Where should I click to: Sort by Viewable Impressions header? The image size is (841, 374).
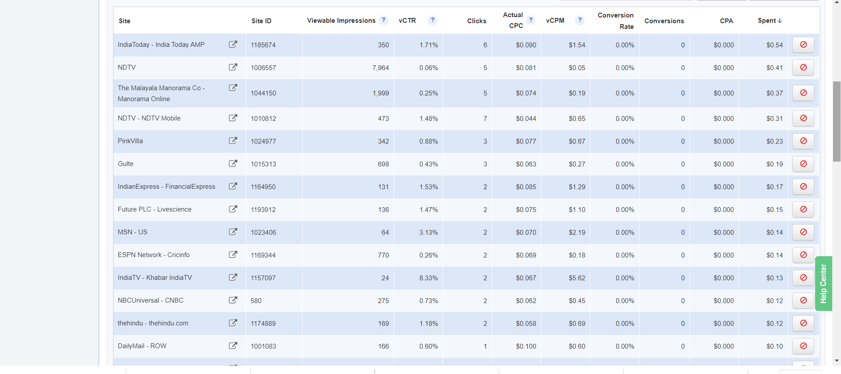[341, 21]
